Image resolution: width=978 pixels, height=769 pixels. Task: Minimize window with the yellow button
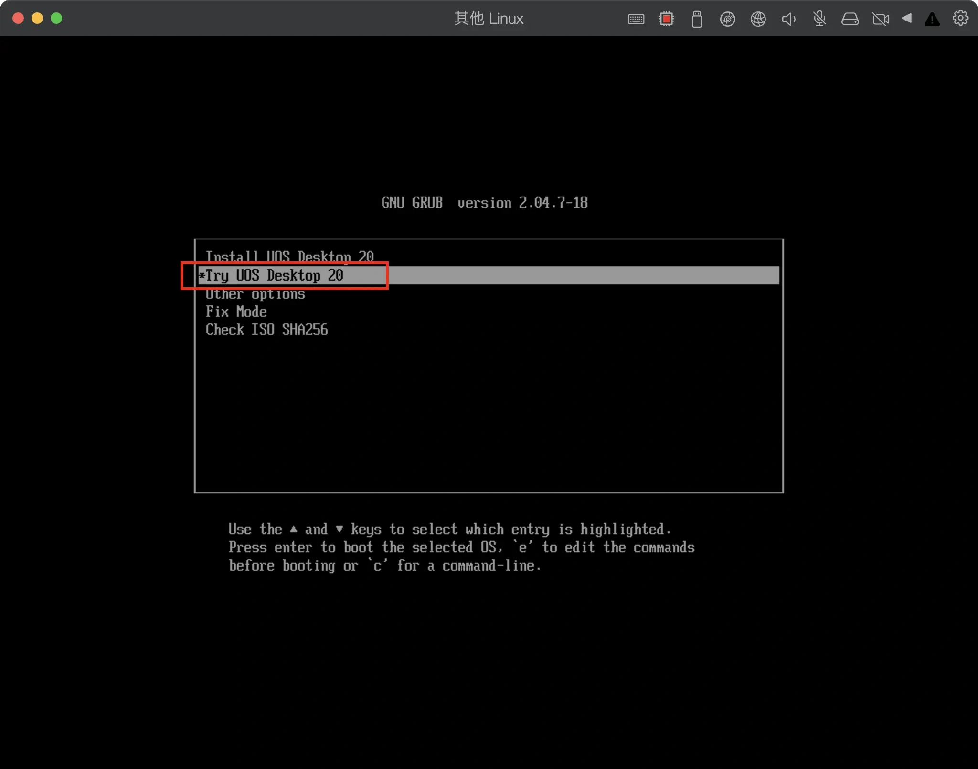[37, 18]
